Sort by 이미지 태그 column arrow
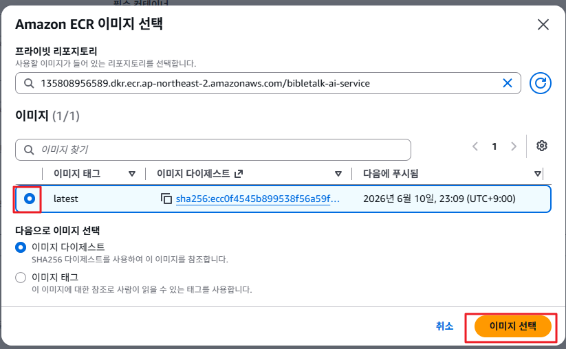566x349 pixels. click(x=132, y=174)
